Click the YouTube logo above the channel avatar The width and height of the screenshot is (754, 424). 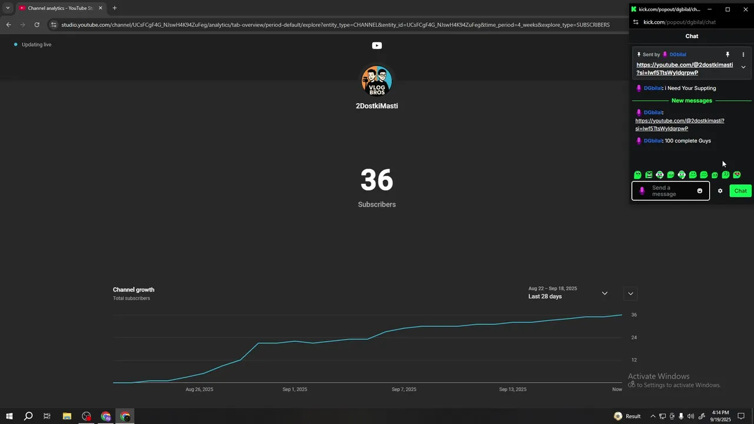(x=377, y=45)
